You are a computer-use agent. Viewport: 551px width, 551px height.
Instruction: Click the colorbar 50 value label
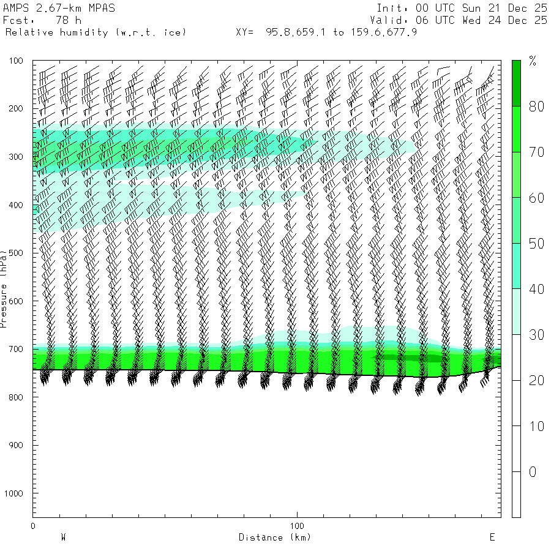coord(536,244)
